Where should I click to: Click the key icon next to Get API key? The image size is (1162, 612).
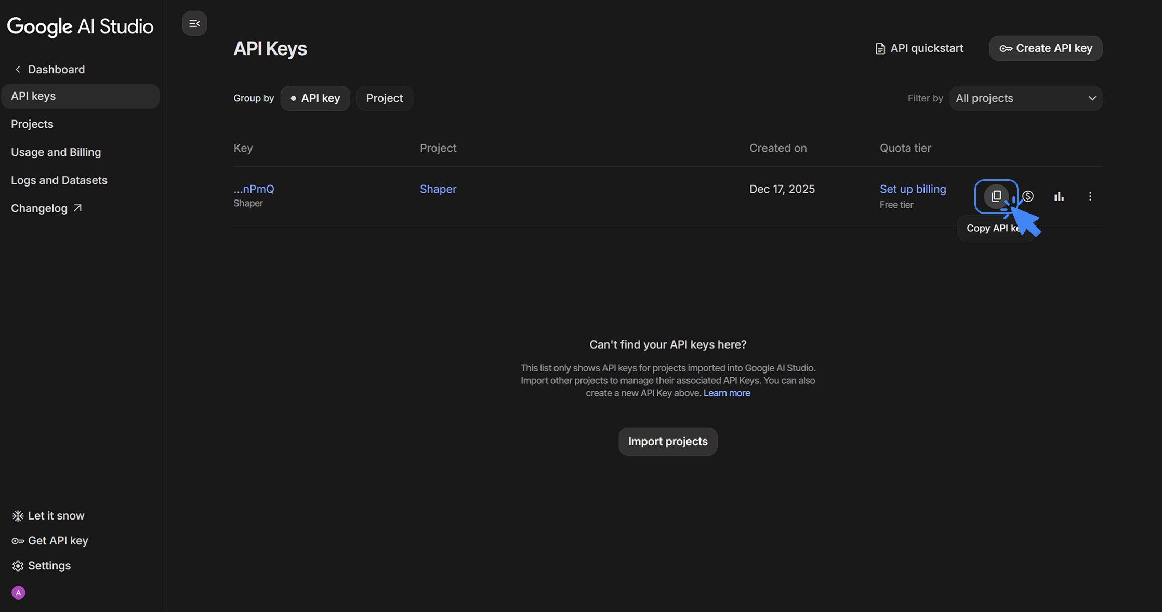click(18, 540)
